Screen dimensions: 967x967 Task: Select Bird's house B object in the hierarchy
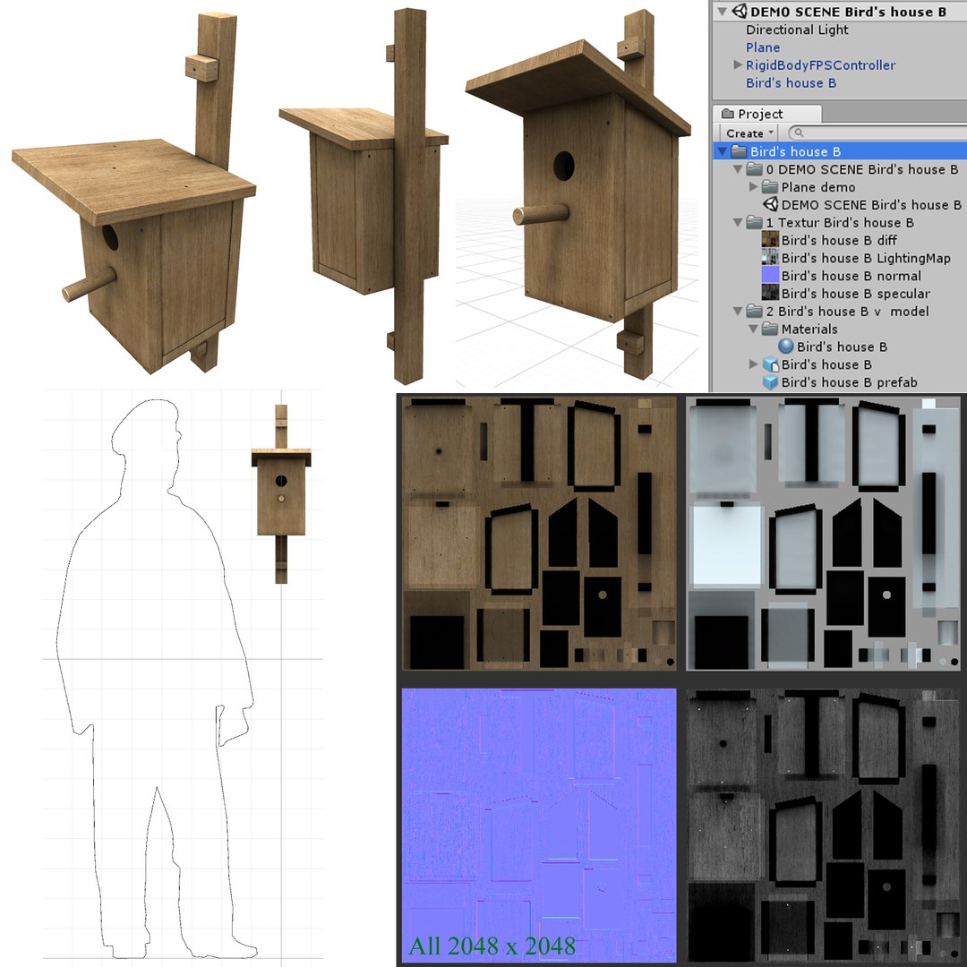[x=791, y=82]
